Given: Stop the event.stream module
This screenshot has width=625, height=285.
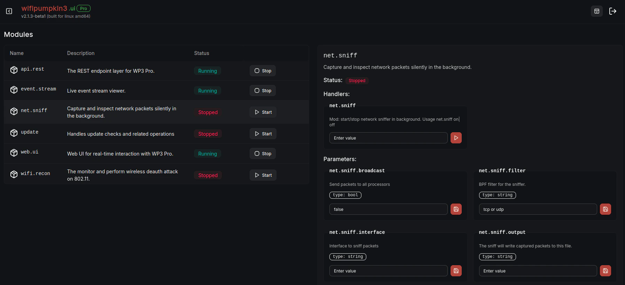Looking at the screenshot, I should [263, 90].
